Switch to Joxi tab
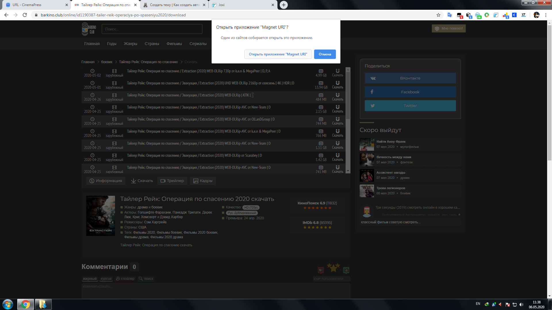This screenshot has height=310, width=552. (x=243, y=5)
